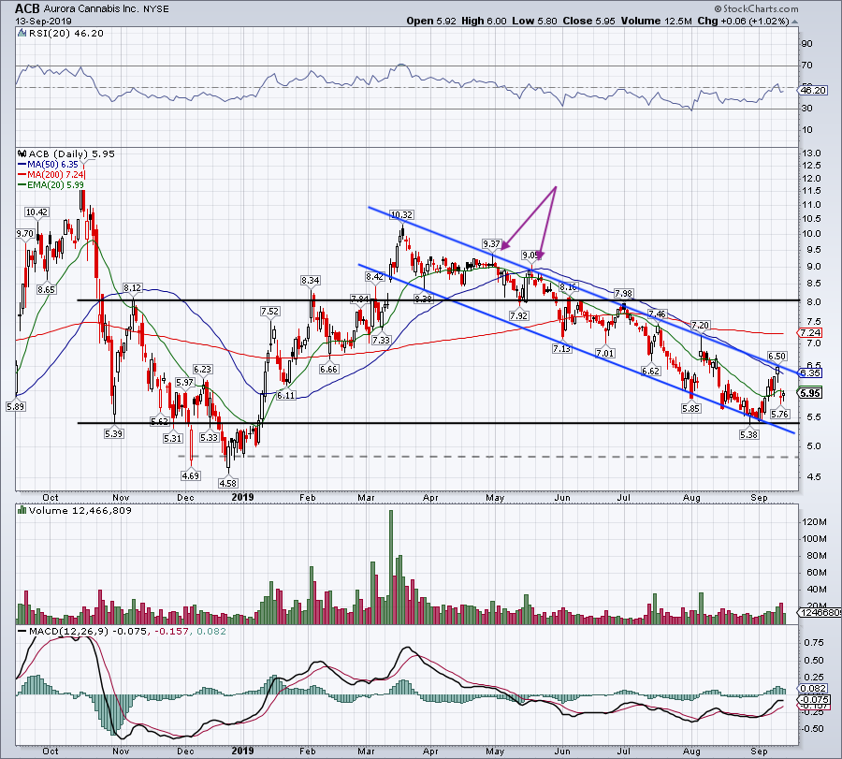Click the -0.075 tag on the MACD axis
Image resolution: width=842 pixels, height=759 pixels.
click(x=815, y=699)
